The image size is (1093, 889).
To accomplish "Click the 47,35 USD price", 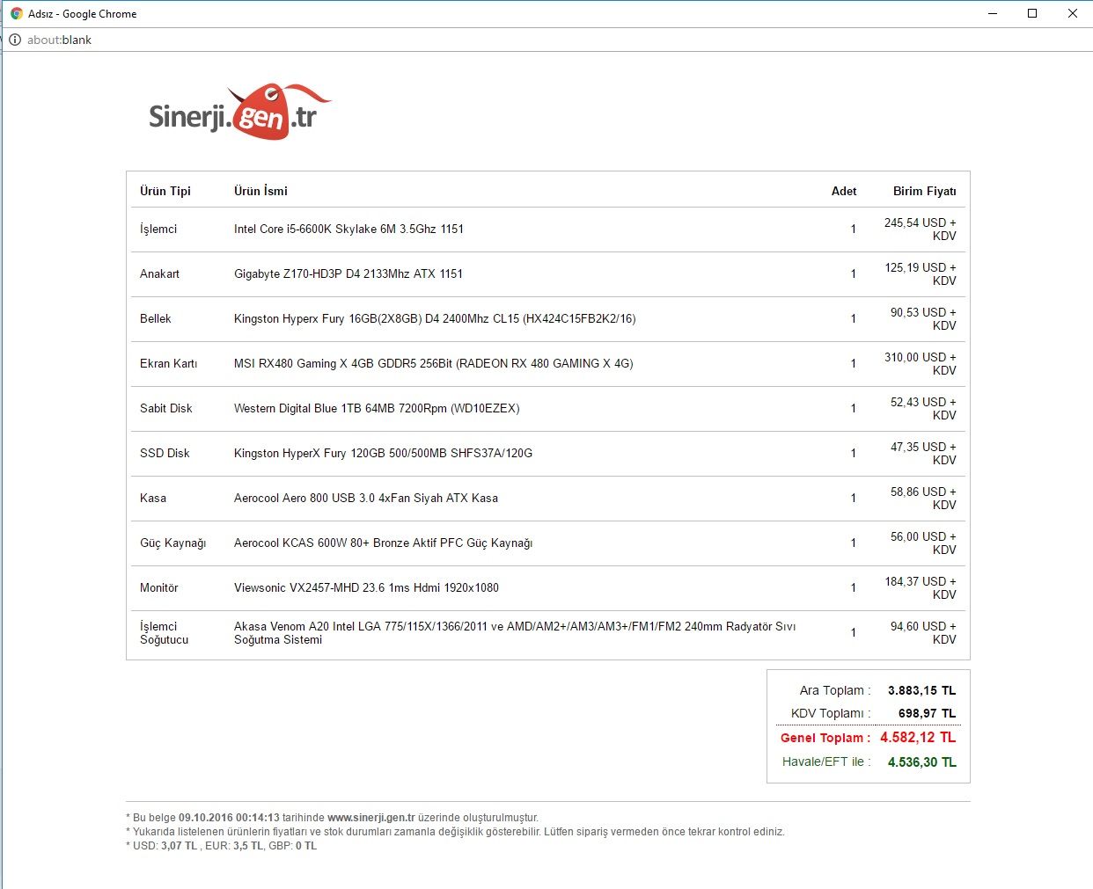I will 923,453.
